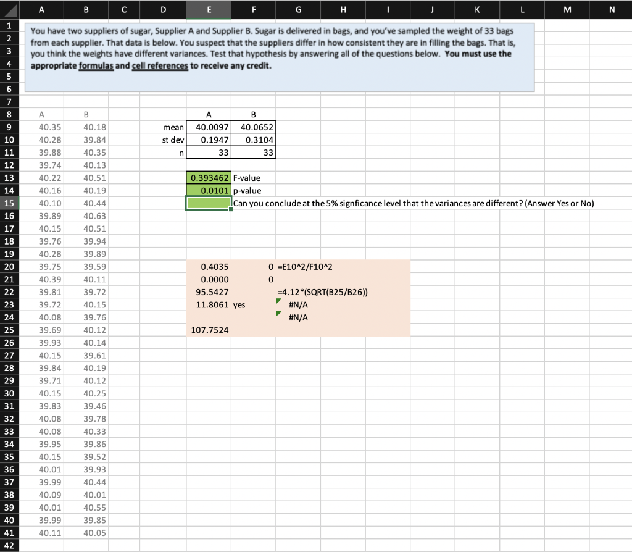
Task: Select cell with 107.7524
Action: tap(209, 330)
